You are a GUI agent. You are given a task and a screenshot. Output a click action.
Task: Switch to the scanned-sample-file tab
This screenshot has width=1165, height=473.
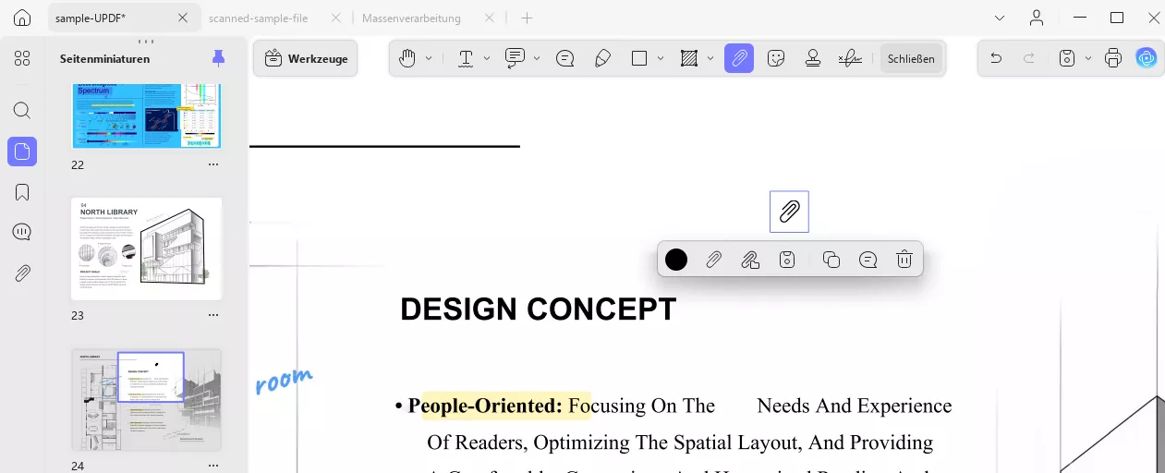click(259, 18)
